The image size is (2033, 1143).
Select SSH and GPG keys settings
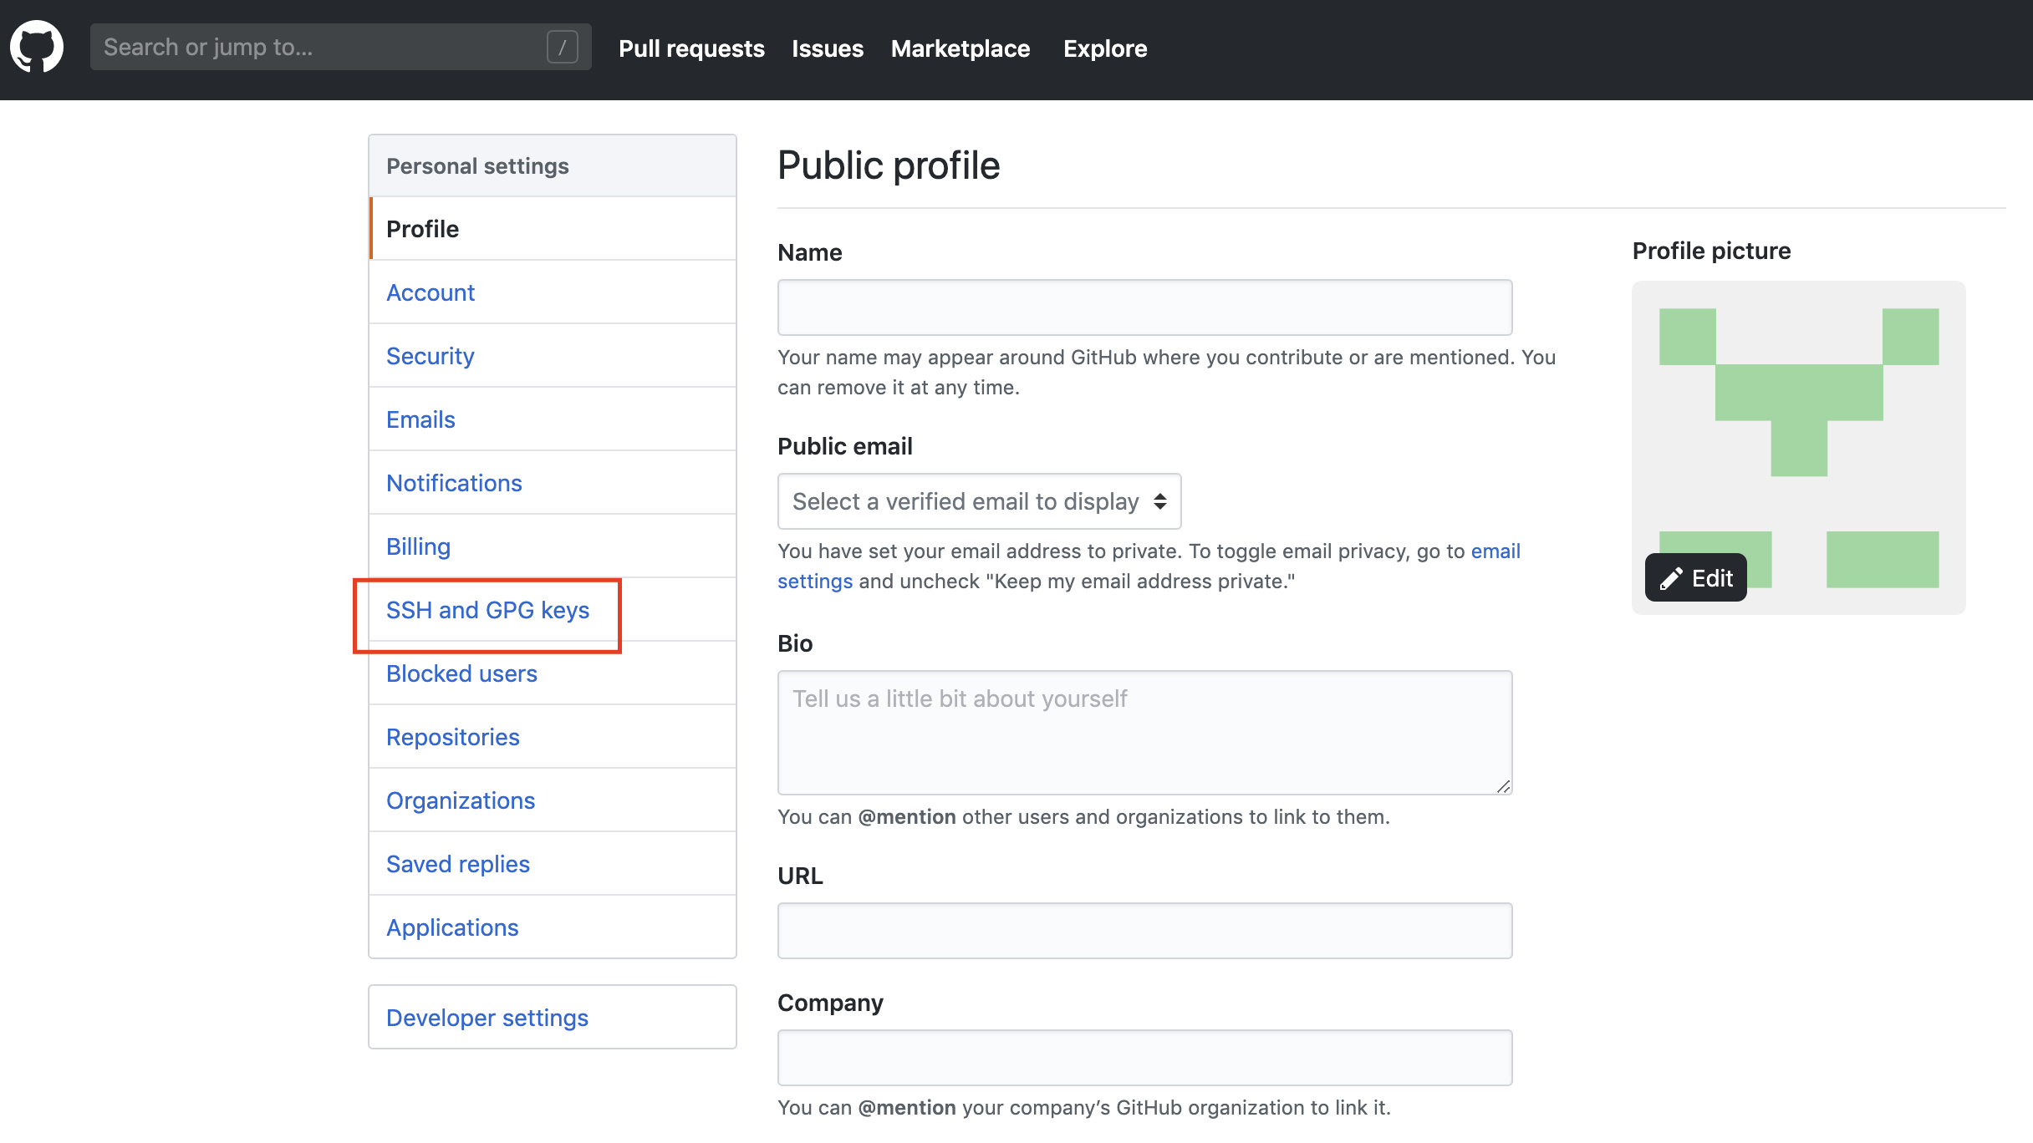[x=487, y=610]
